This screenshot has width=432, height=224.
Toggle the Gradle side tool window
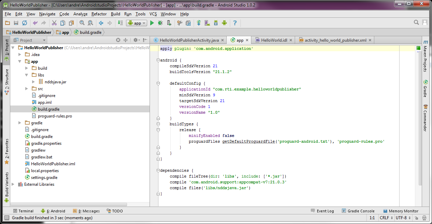click(x=425, y=89)
